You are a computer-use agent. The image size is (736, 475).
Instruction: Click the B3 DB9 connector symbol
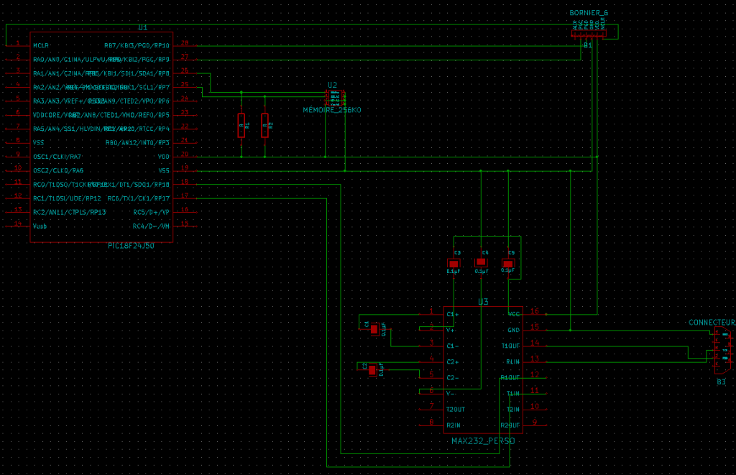(x=722, y=351)
